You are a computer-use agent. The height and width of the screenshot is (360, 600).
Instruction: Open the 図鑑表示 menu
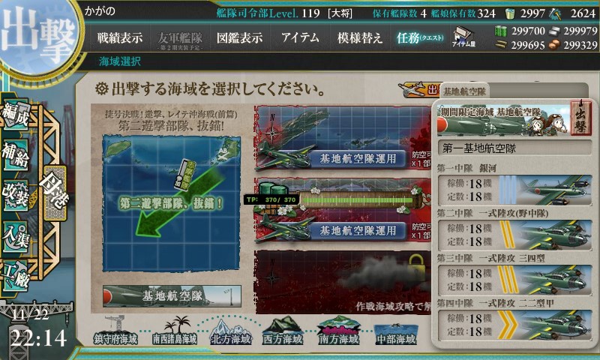pyautogui.click(x=239, y=37)
